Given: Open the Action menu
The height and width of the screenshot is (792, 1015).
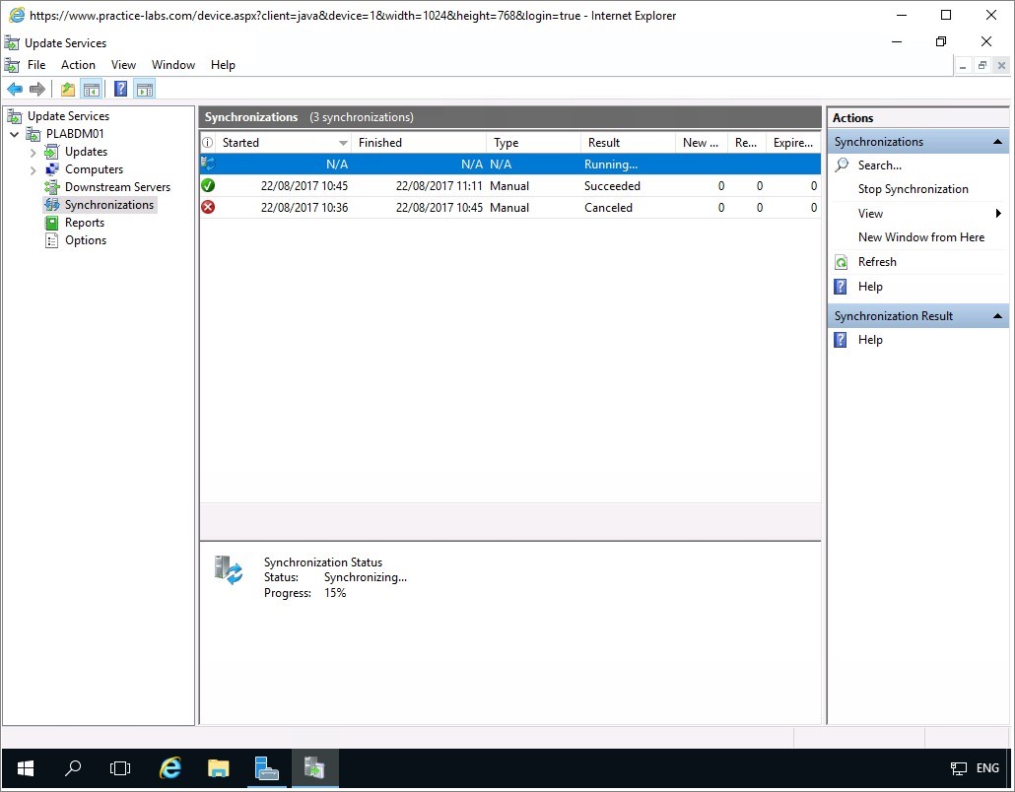Looking at the screenshot, I should coord(78,65).
